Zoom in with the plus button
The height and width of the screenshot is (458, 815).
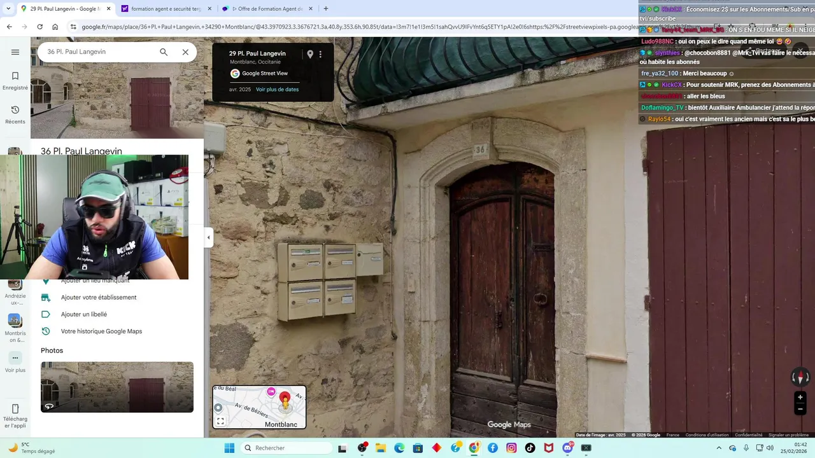[800, 398]
